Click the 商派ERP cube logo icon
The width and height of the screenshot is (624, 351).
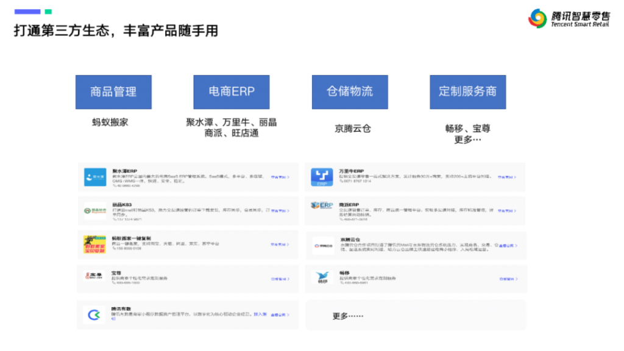pos(322,205)
